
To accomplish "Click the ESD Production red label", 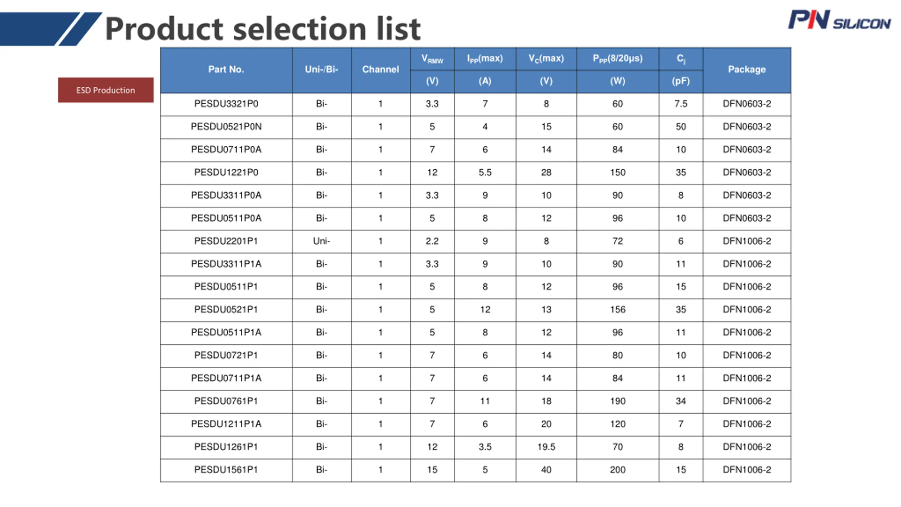I will (x=106, y=90).
